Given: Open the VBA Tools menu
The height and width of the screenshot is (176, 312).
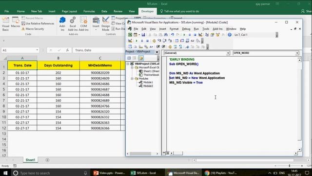Looking at the screenshot, I should (206, 29).
